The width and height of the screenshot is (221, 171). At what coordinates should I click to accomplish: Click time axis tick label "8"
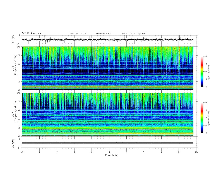(161, 152)
